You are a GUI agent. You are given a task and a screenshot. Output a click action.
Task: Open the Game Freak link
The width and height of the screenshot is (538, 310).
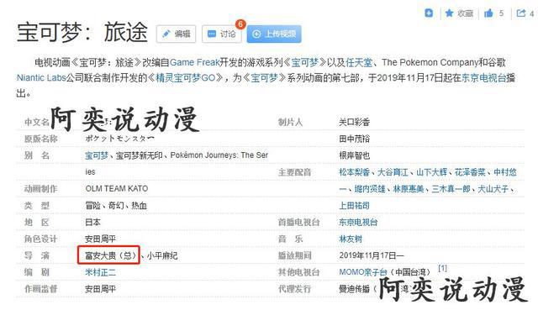(194, 62)
